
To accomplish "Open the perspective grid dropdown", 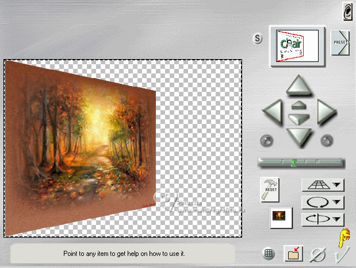I will [323, 185].
